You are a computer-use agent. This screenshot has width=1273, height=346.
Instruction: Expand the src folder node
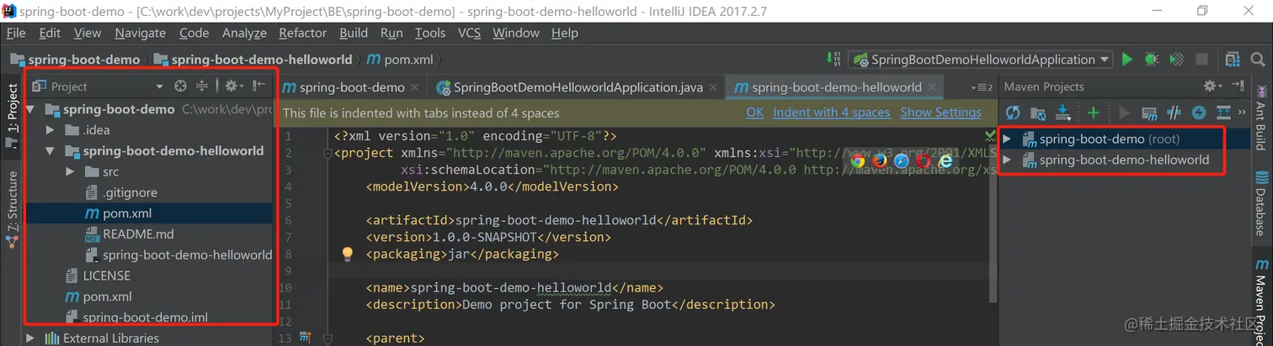[70, 171]
